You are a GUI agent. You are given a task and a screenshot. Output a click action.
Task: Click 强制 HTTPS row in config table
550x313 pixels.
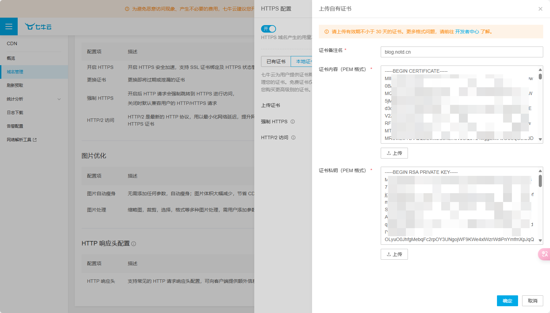[100, 98]
